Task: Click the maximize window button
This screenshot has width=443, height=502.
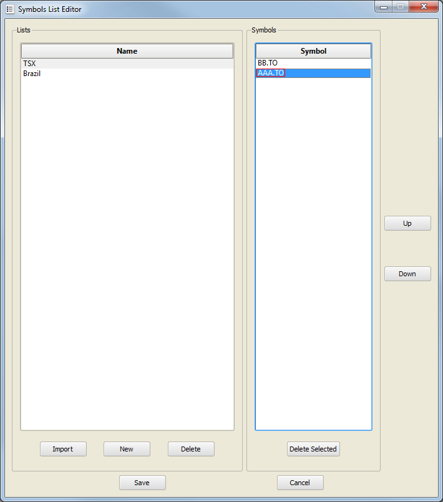Action: click(x=400, y=6)
